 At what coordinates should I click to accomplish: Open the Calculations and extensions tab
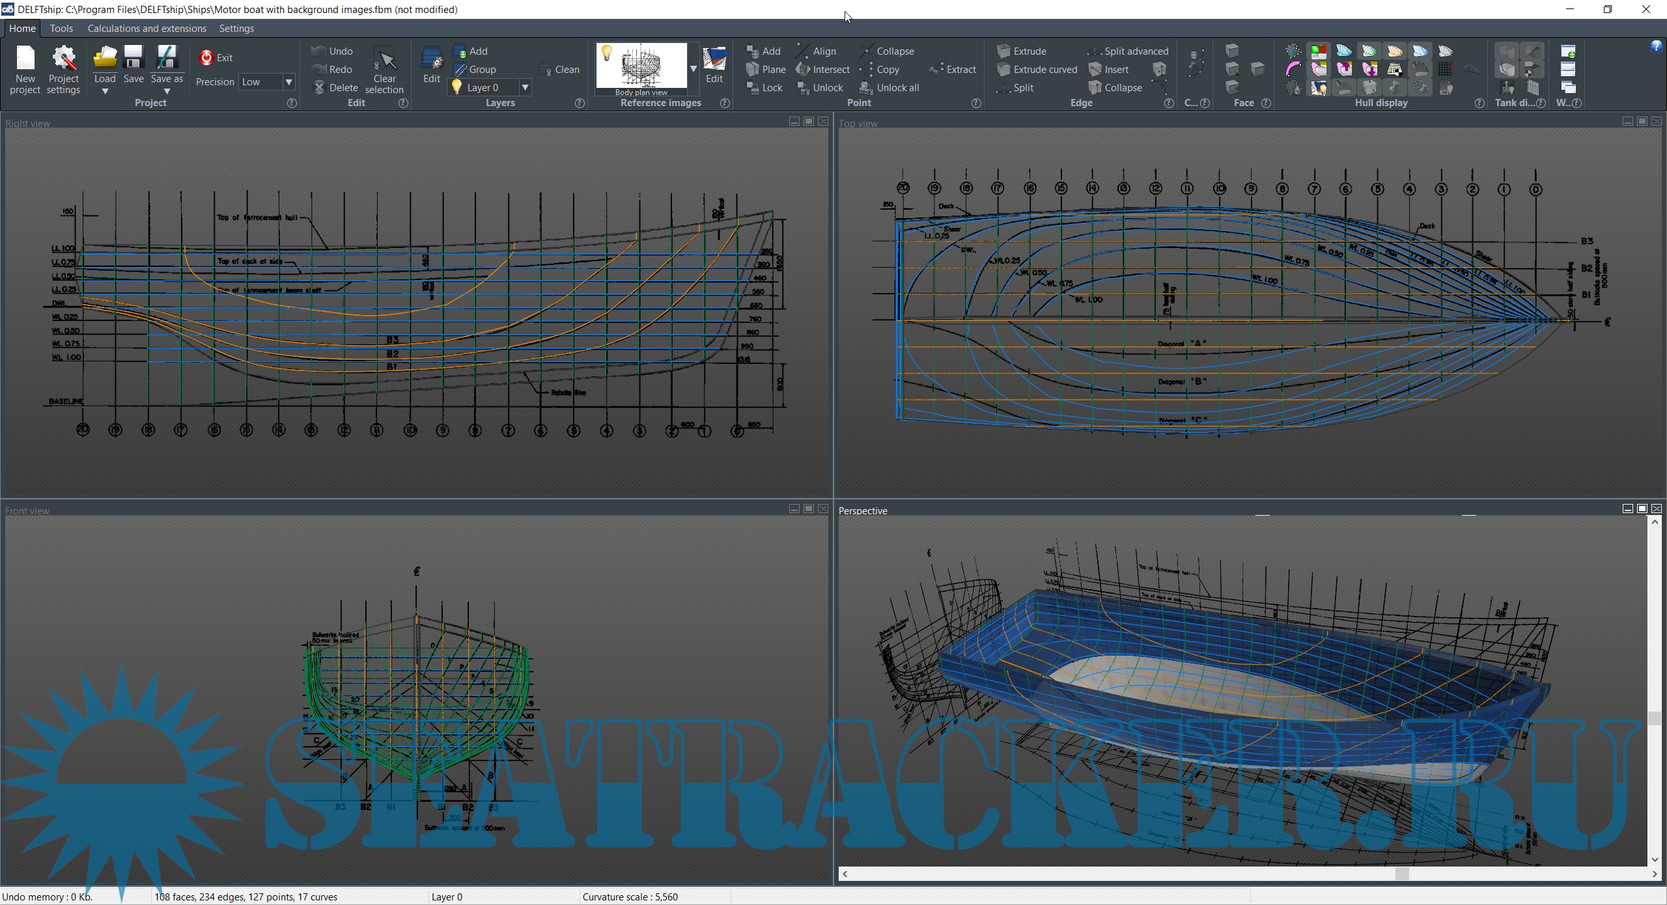[x=147, y=29]
